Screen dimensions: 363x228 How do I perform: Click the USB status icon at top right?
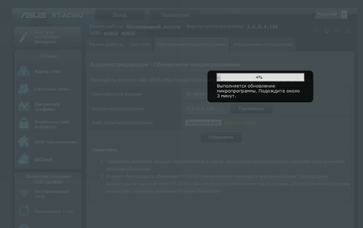tap(337, 30)
